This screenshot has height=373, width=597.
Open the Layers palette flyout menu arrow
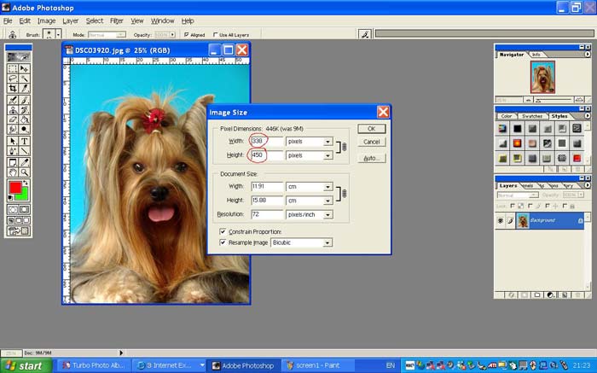coord(587,185)
